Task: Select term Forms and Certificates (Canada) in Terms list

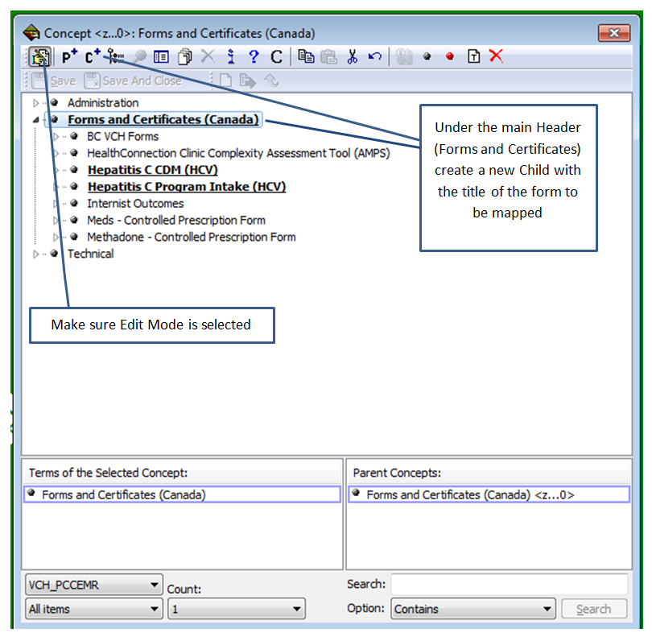Action: click(182, 494)
